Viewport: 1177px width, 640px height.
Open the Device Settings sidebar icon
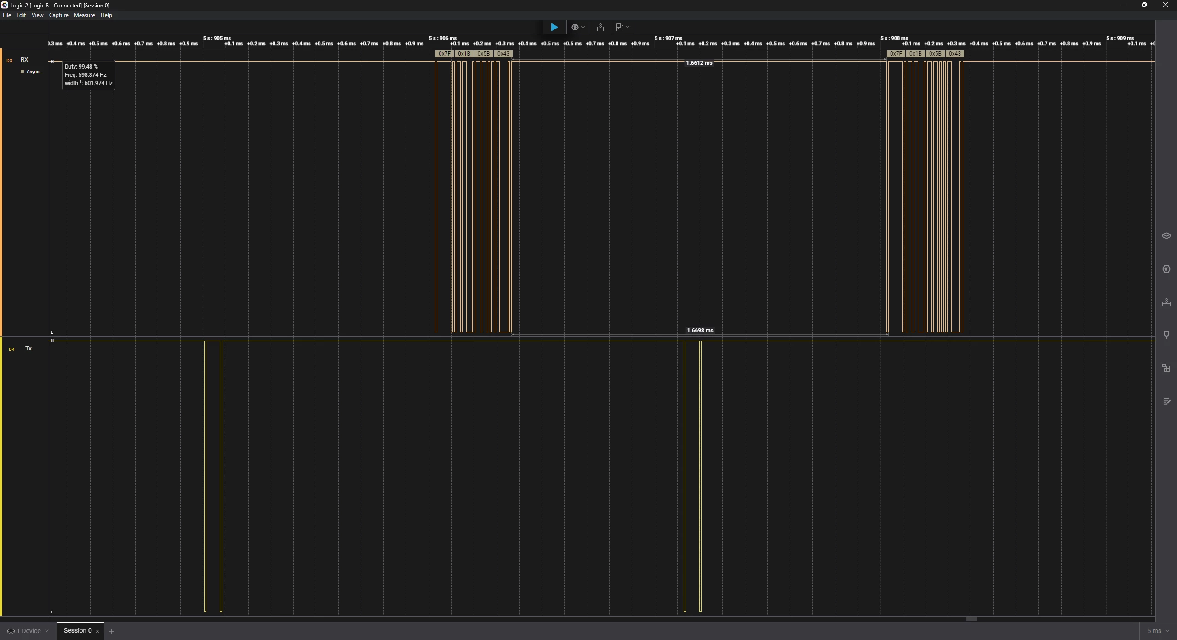(x=1166, y=236)
